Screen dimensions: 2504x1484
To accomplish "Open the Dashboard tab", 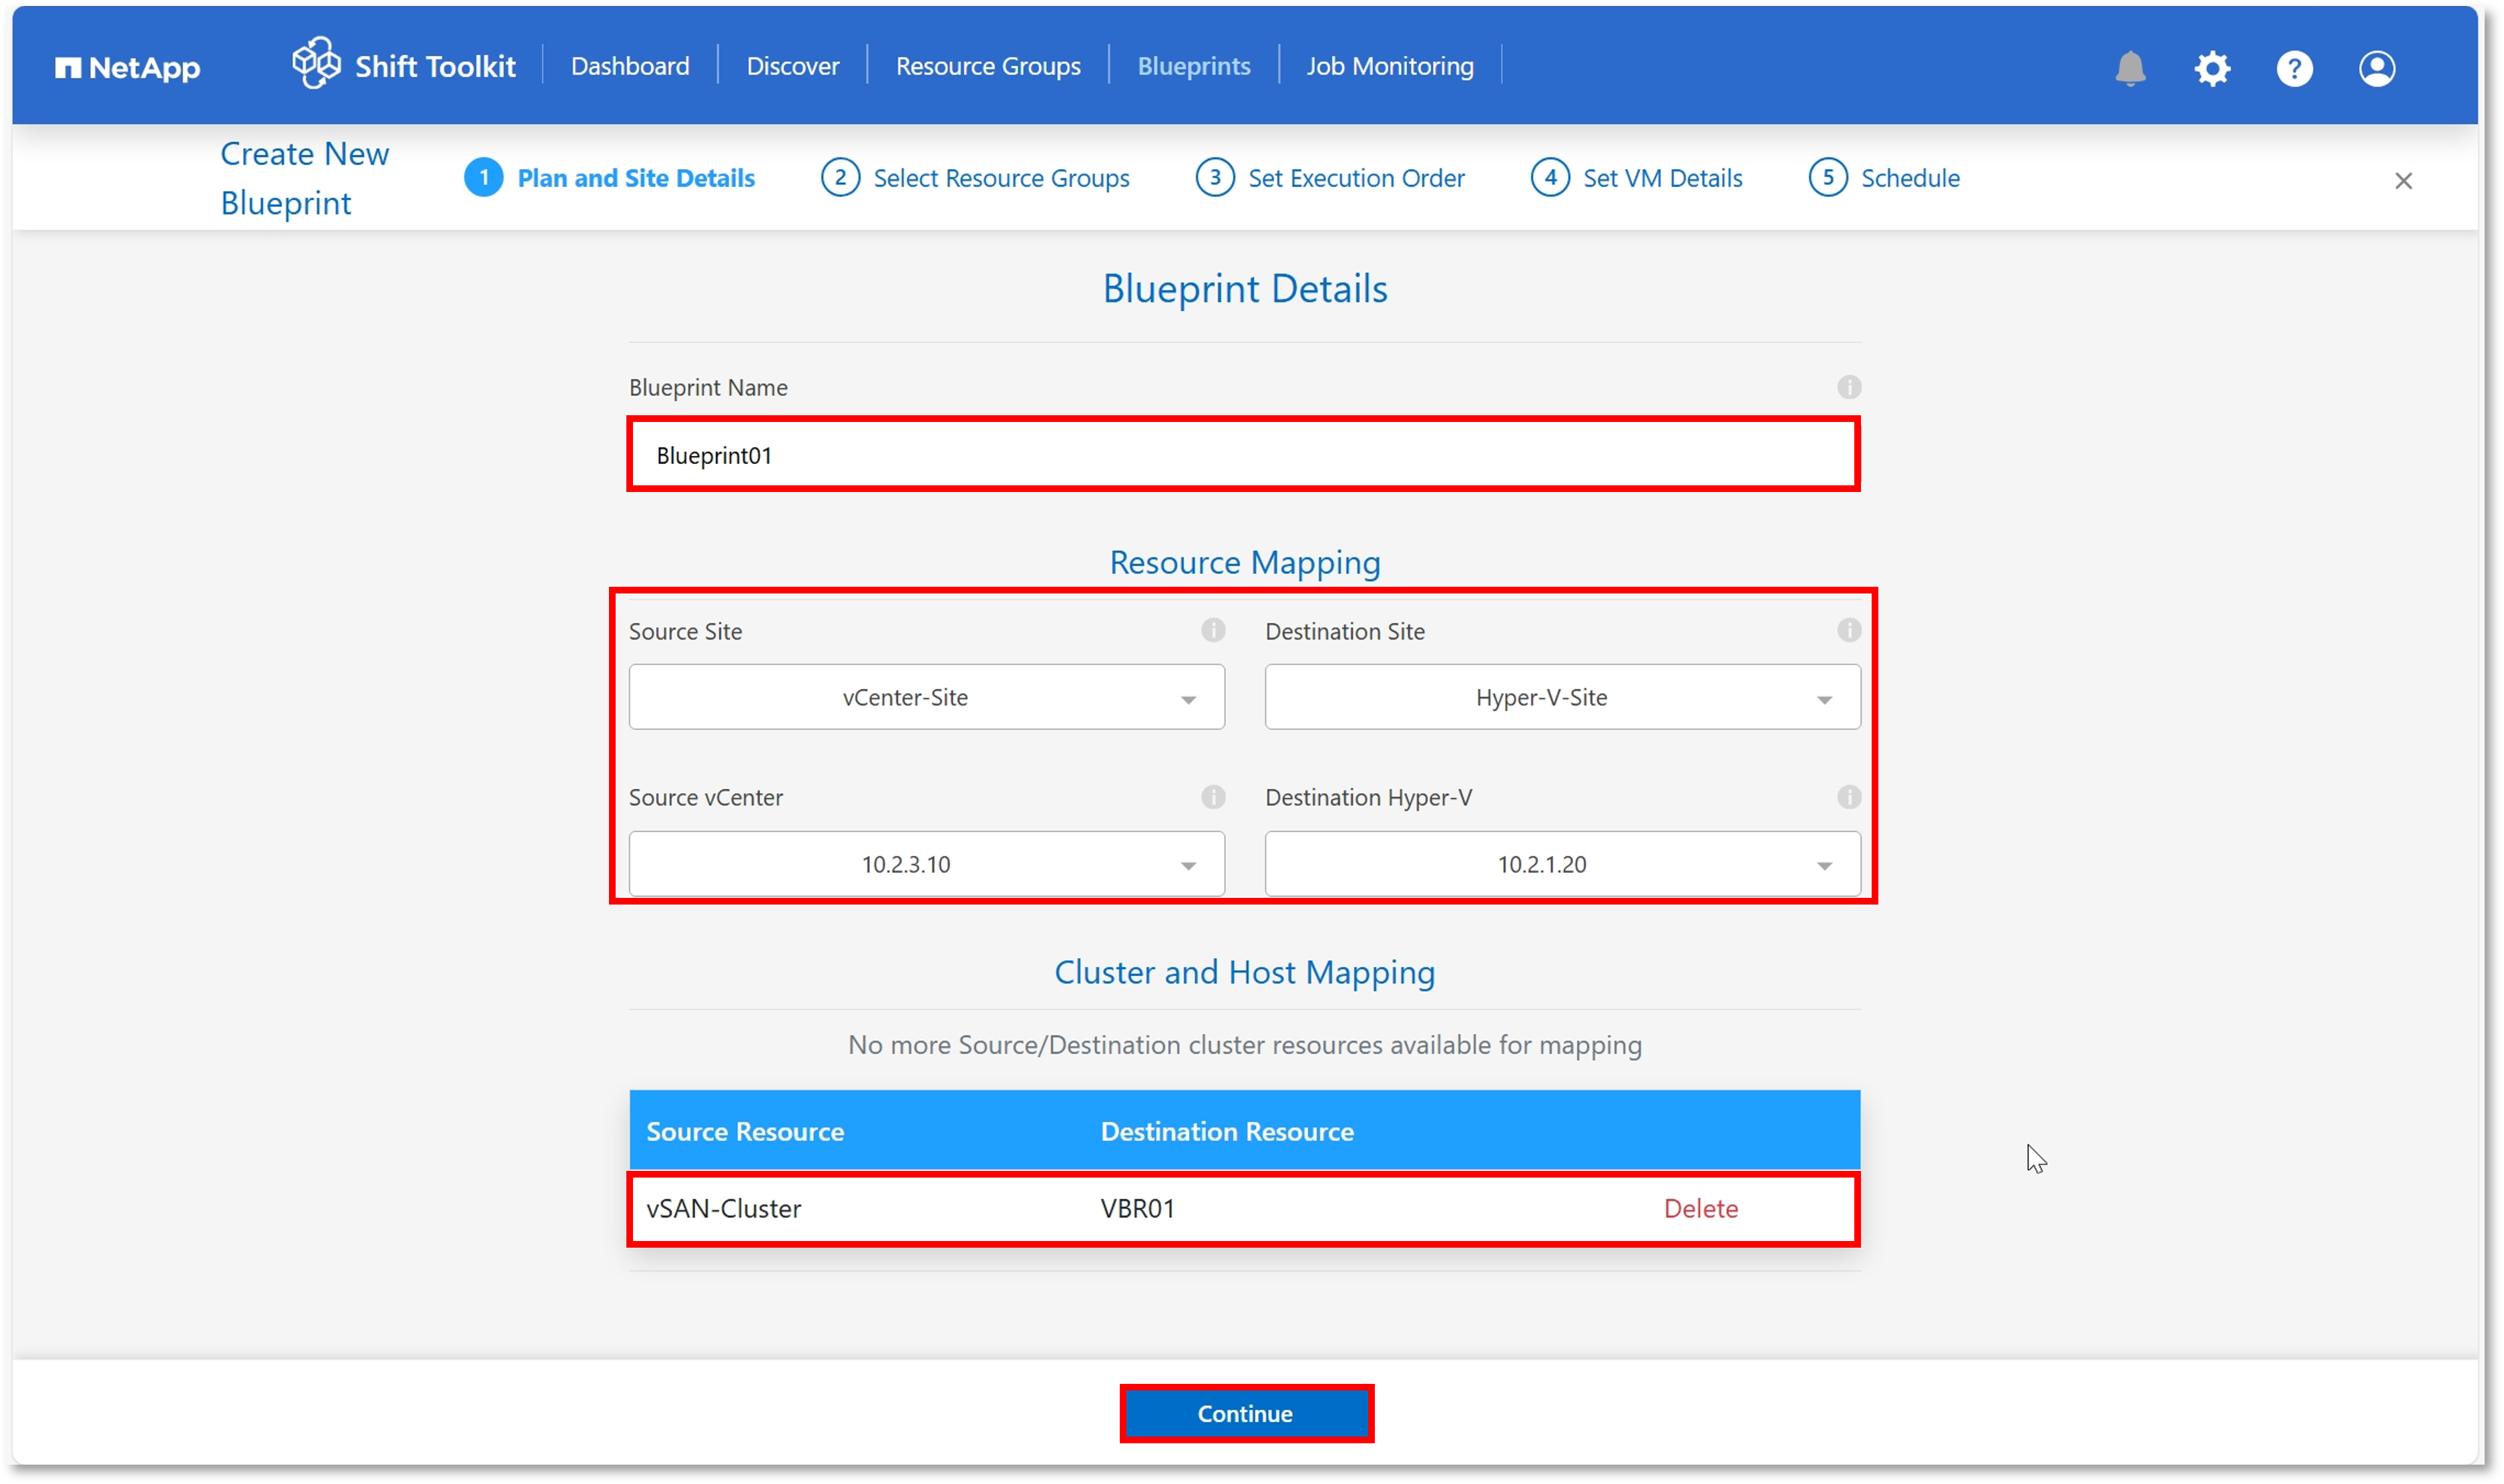I will point(630,66).
